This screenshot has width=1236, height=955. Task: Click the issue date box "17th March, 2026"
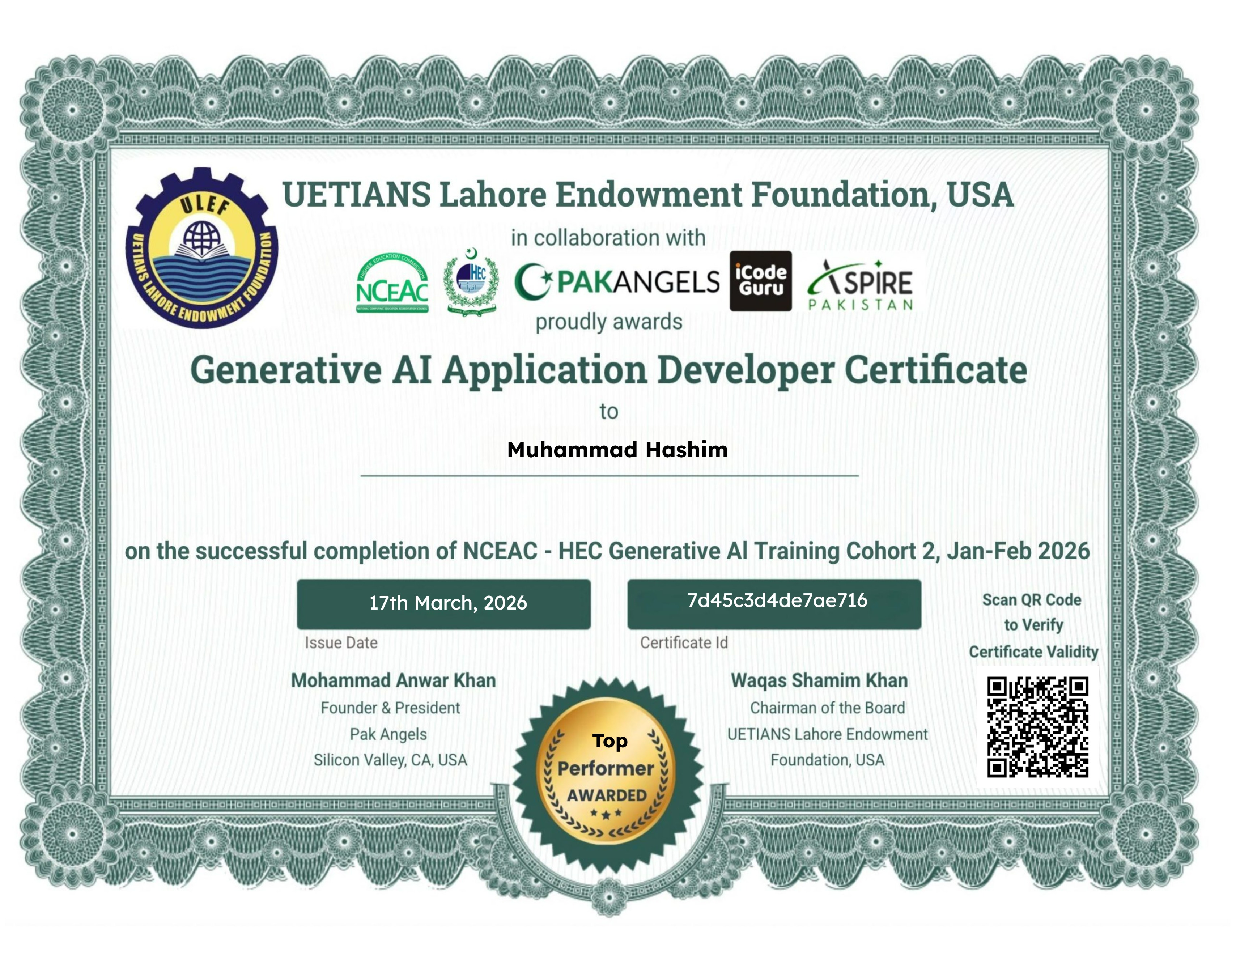pyautogui.click(x=444, y=603)
